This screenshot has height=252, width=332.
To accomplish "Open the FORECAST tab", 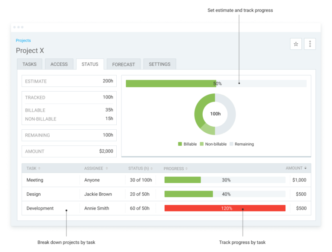I will point(124,64).
